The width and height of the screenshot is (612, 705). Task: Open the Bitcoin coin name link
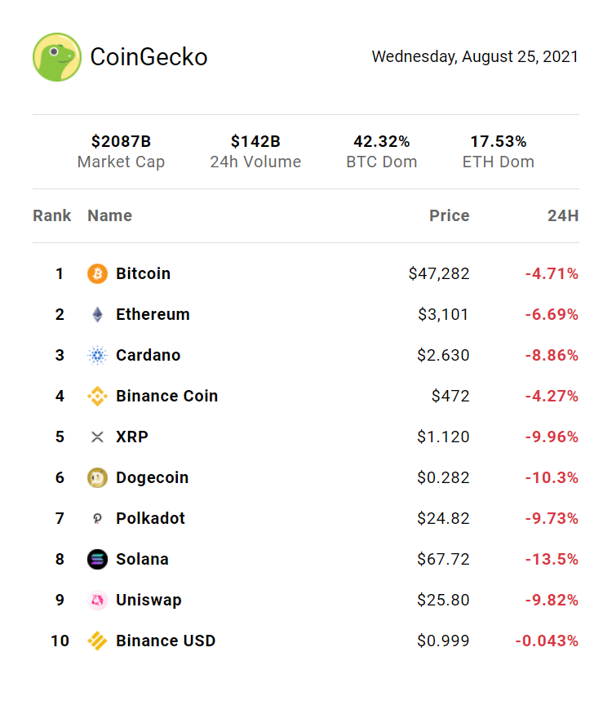coord(144,274)
